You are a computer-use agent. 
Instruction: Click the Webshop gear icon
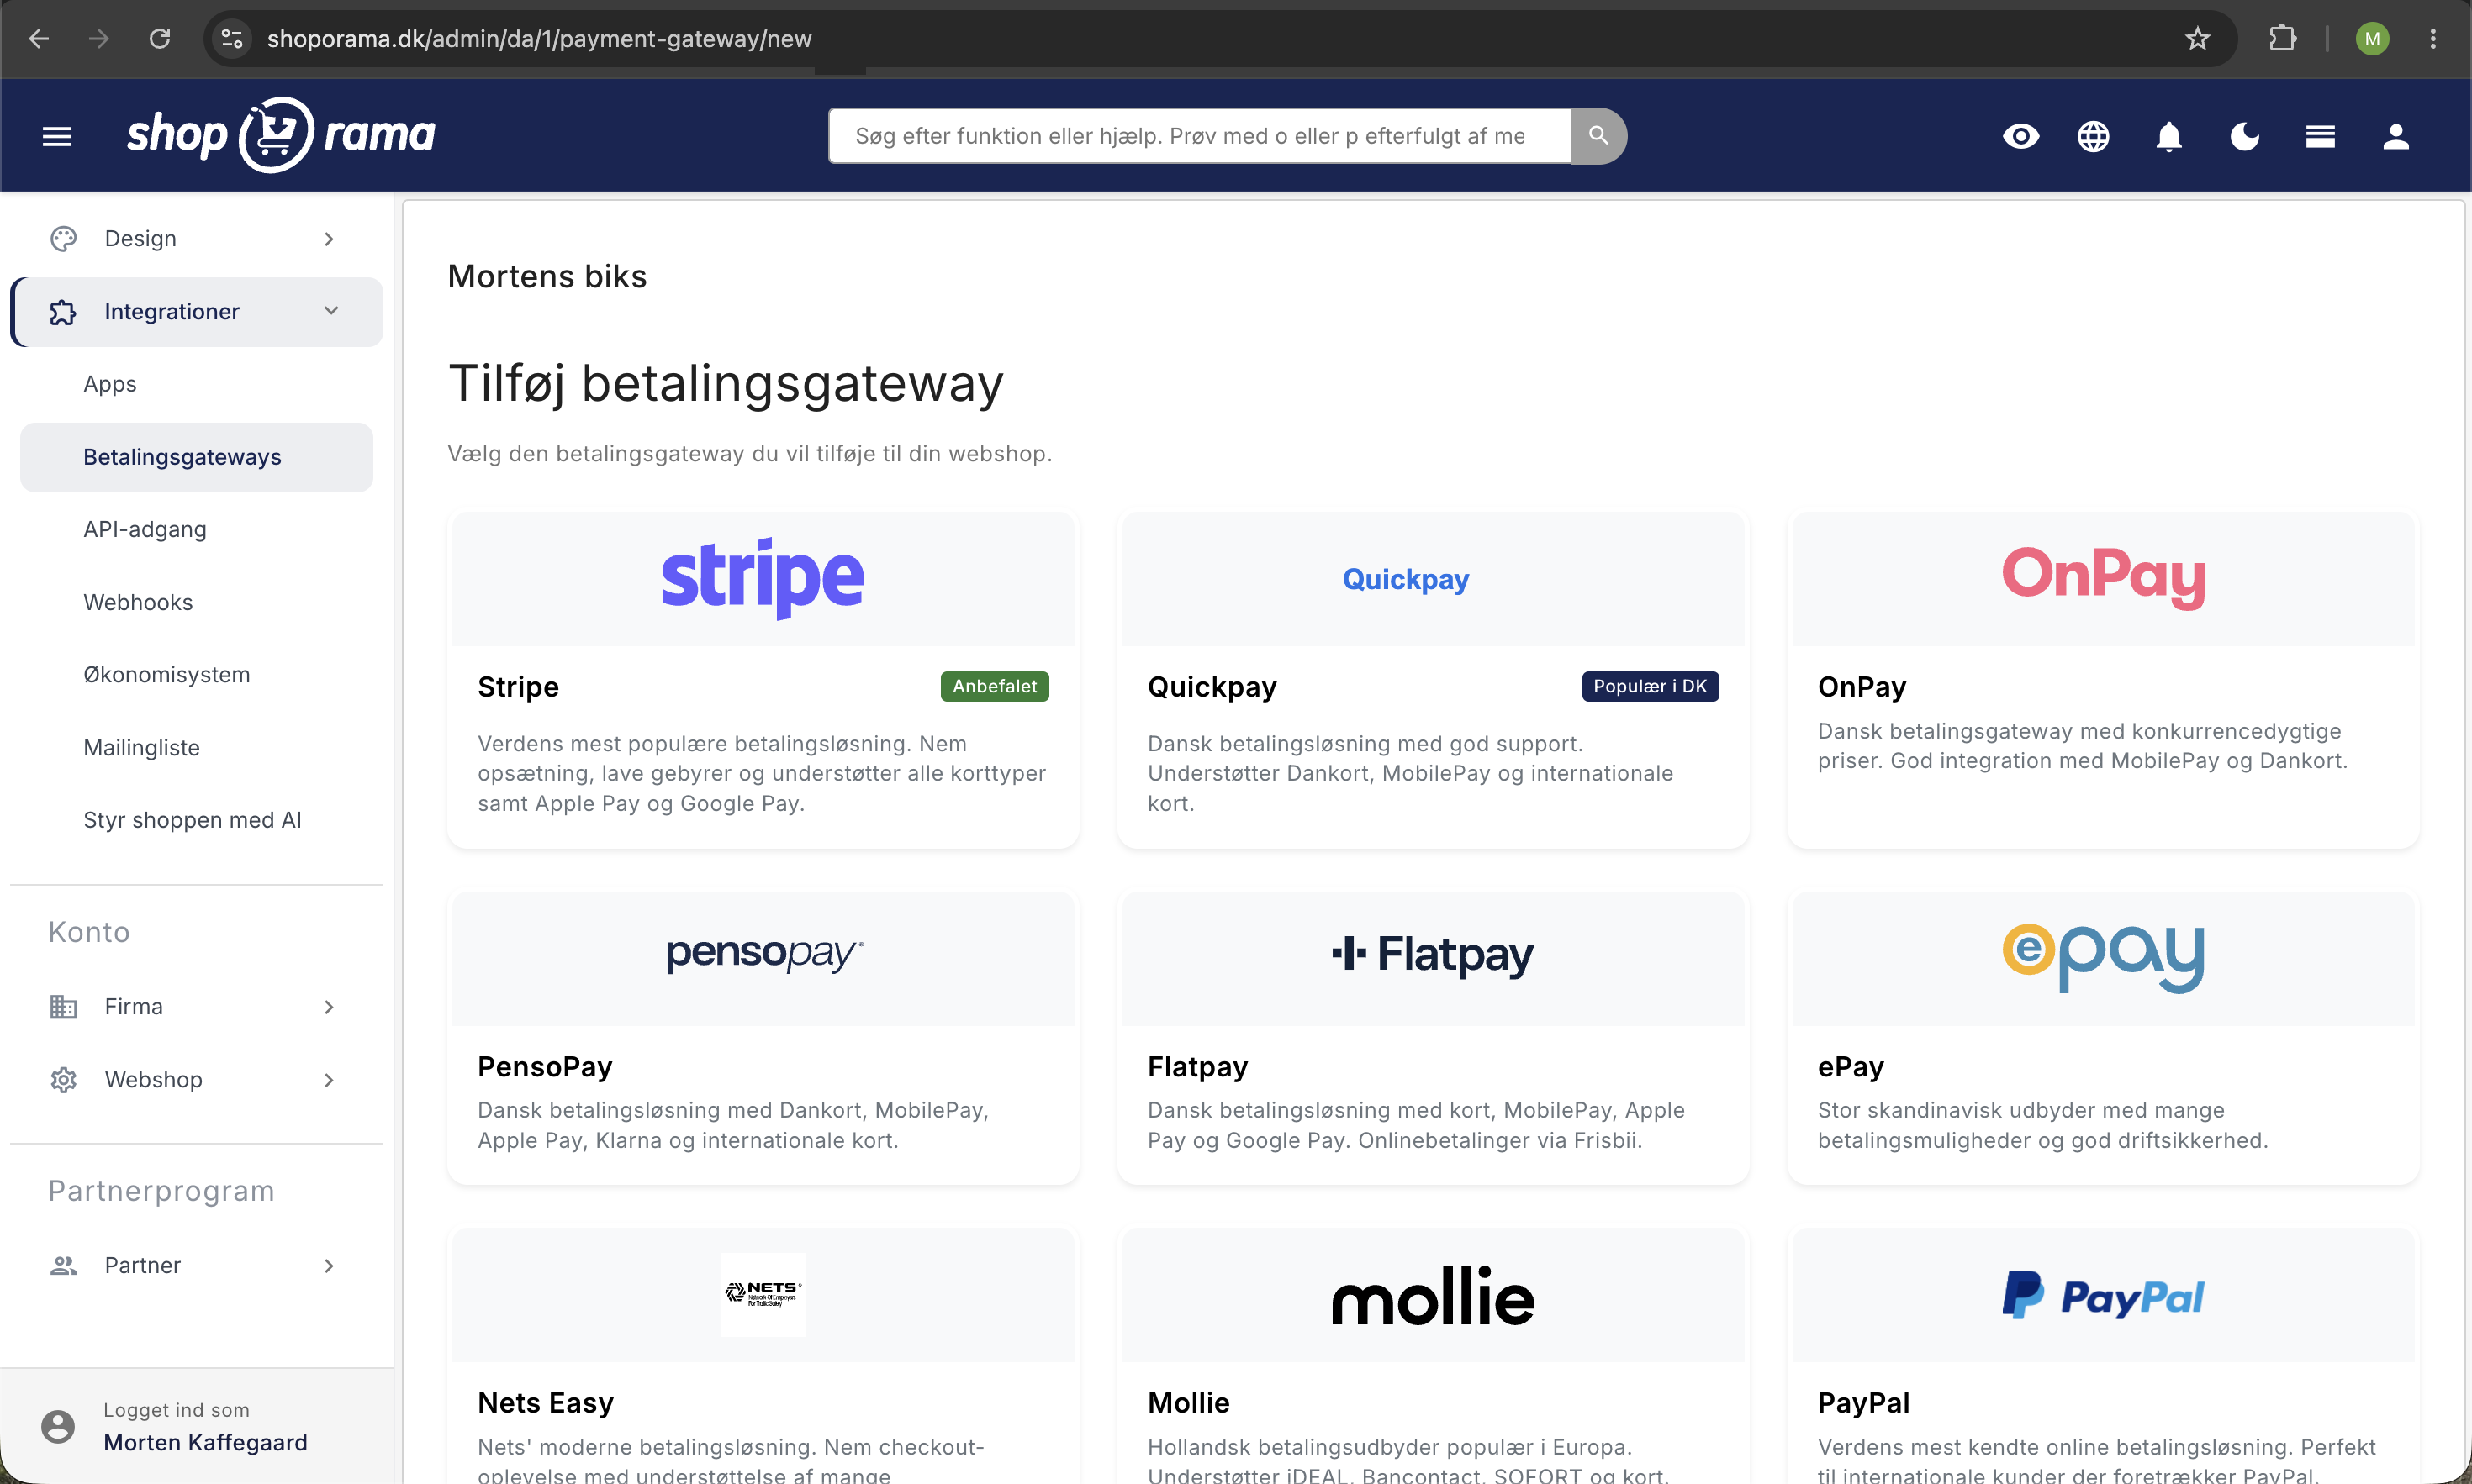(63, 1080)
